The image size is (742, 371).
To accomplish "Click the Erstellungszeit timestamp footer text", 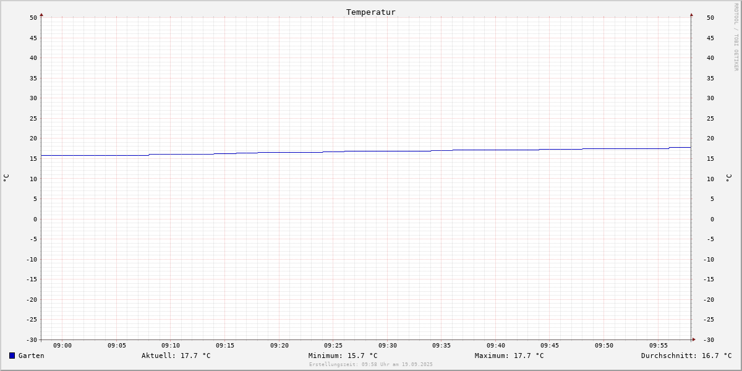I will [371, 364].
